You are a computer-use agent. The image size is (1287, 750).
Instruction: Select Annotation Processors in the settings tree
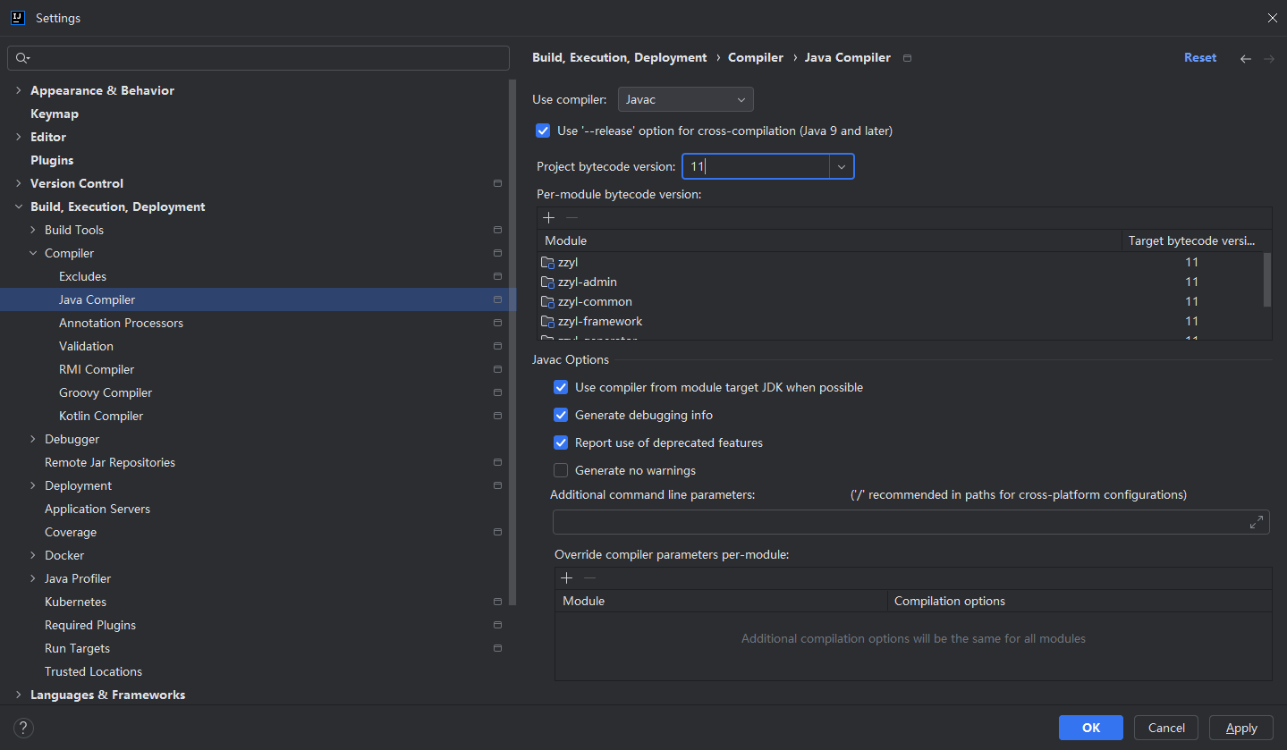click(121, 323)
